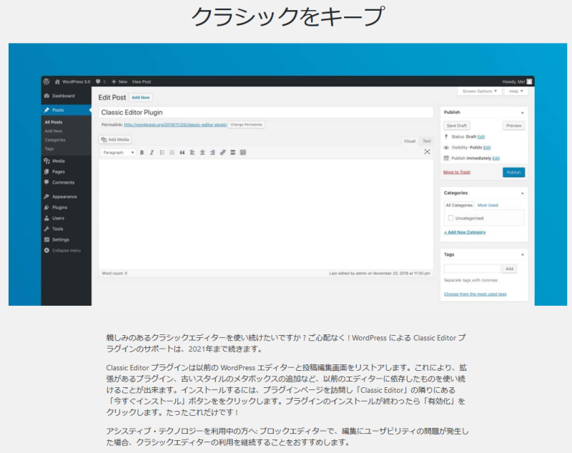Expand the Screen Options dropdown
Viewport: 572px width, 453px height.
[x=479, y=91]
